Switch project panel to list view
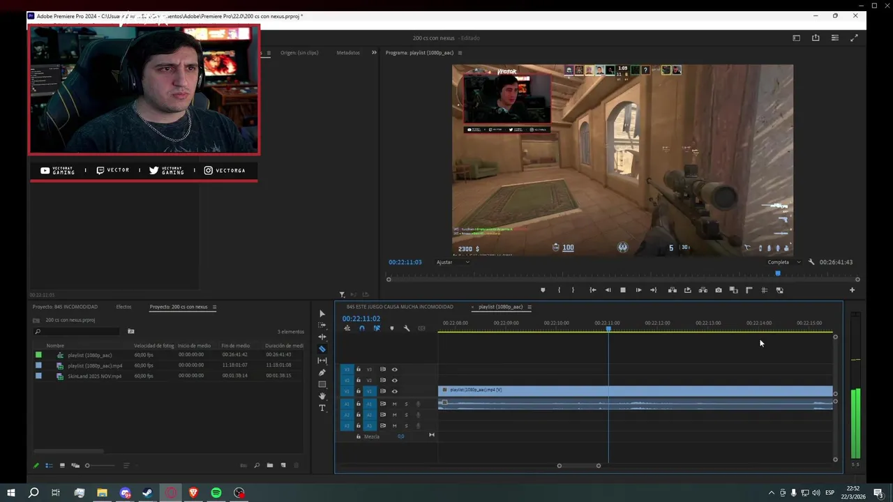The image size is (893, 502). [49, 465]
